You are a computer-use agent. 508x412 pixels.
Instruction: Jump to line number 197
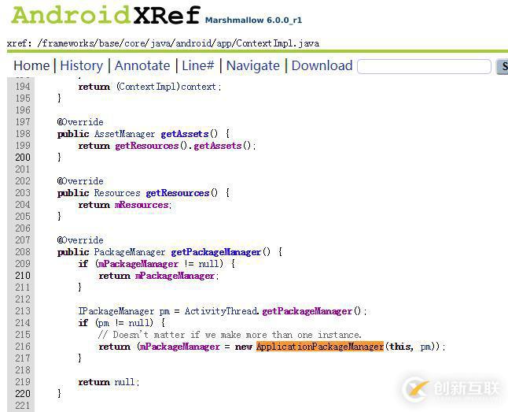[x=23, y=122]
